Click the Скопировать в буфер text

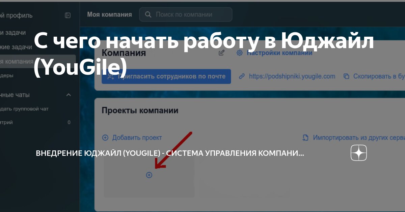[379, 76]
